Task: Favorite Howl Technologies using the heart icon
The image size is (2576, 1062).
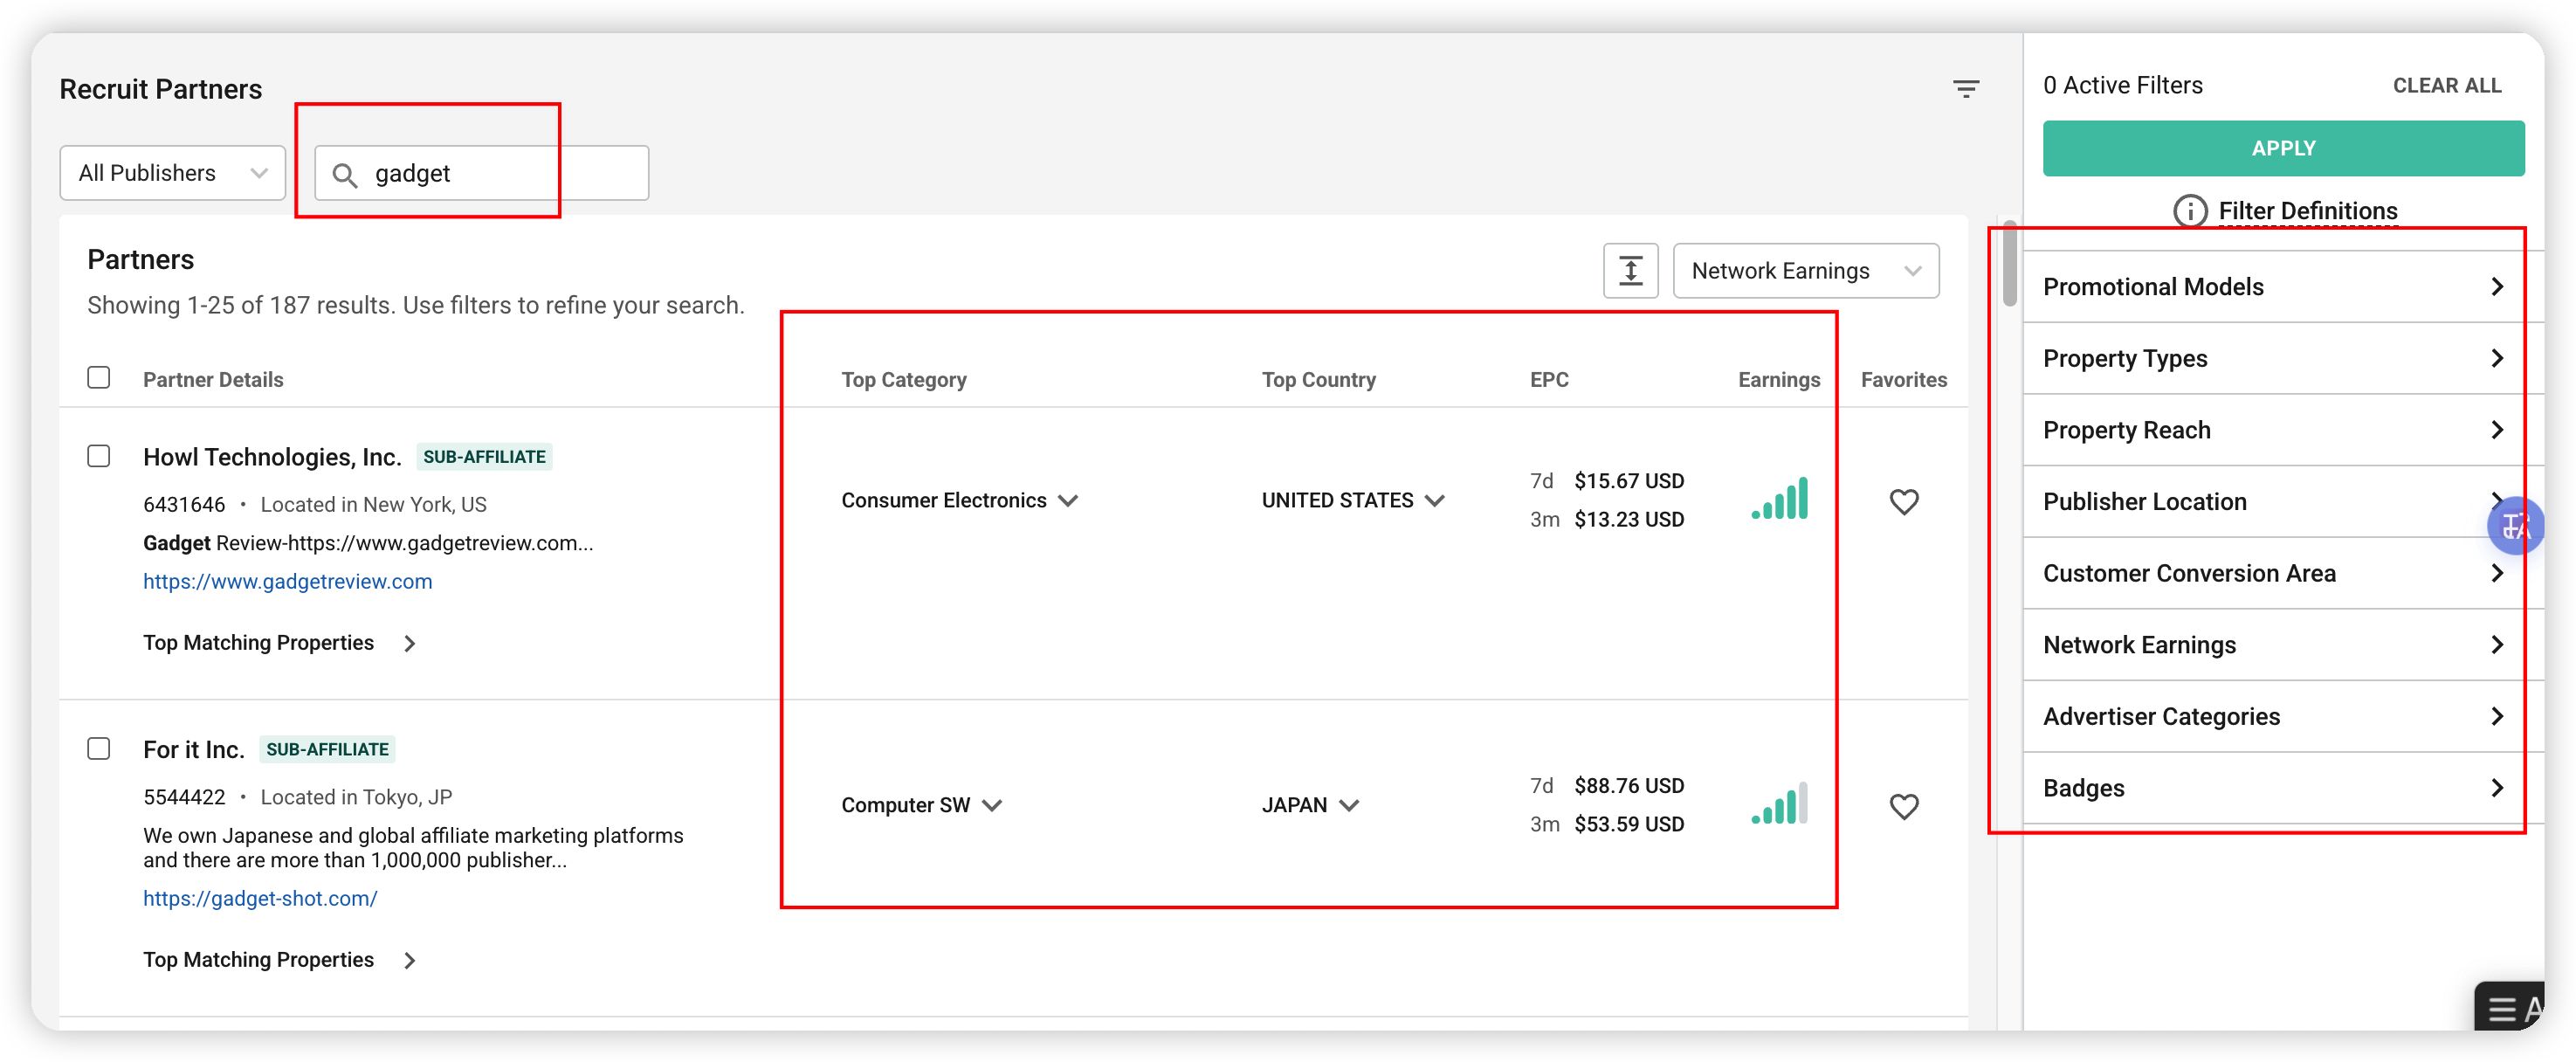Action: 1904,501
